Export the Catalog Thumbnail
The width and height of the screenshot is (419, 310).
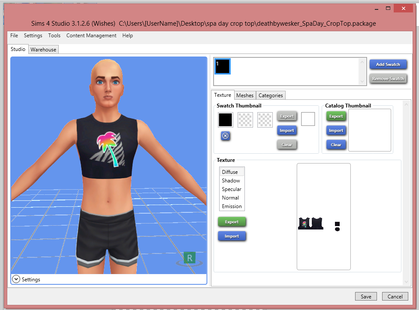pos(336,116)
